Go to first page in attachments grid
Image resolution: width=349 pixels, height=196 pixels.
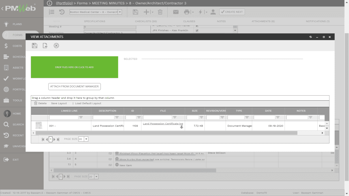tap(43, 139)
